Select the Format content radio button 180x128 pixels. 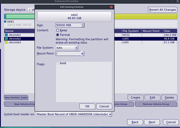tap(57, 35)
